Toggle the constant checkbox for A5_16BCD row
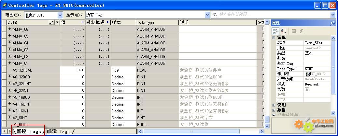The width and height of the screenshot is (338, 136). click(x=263, y=97)
